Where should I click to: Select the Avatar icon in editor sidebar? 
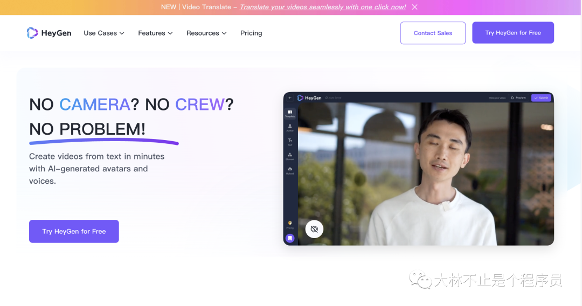click(x=290, y=128)
